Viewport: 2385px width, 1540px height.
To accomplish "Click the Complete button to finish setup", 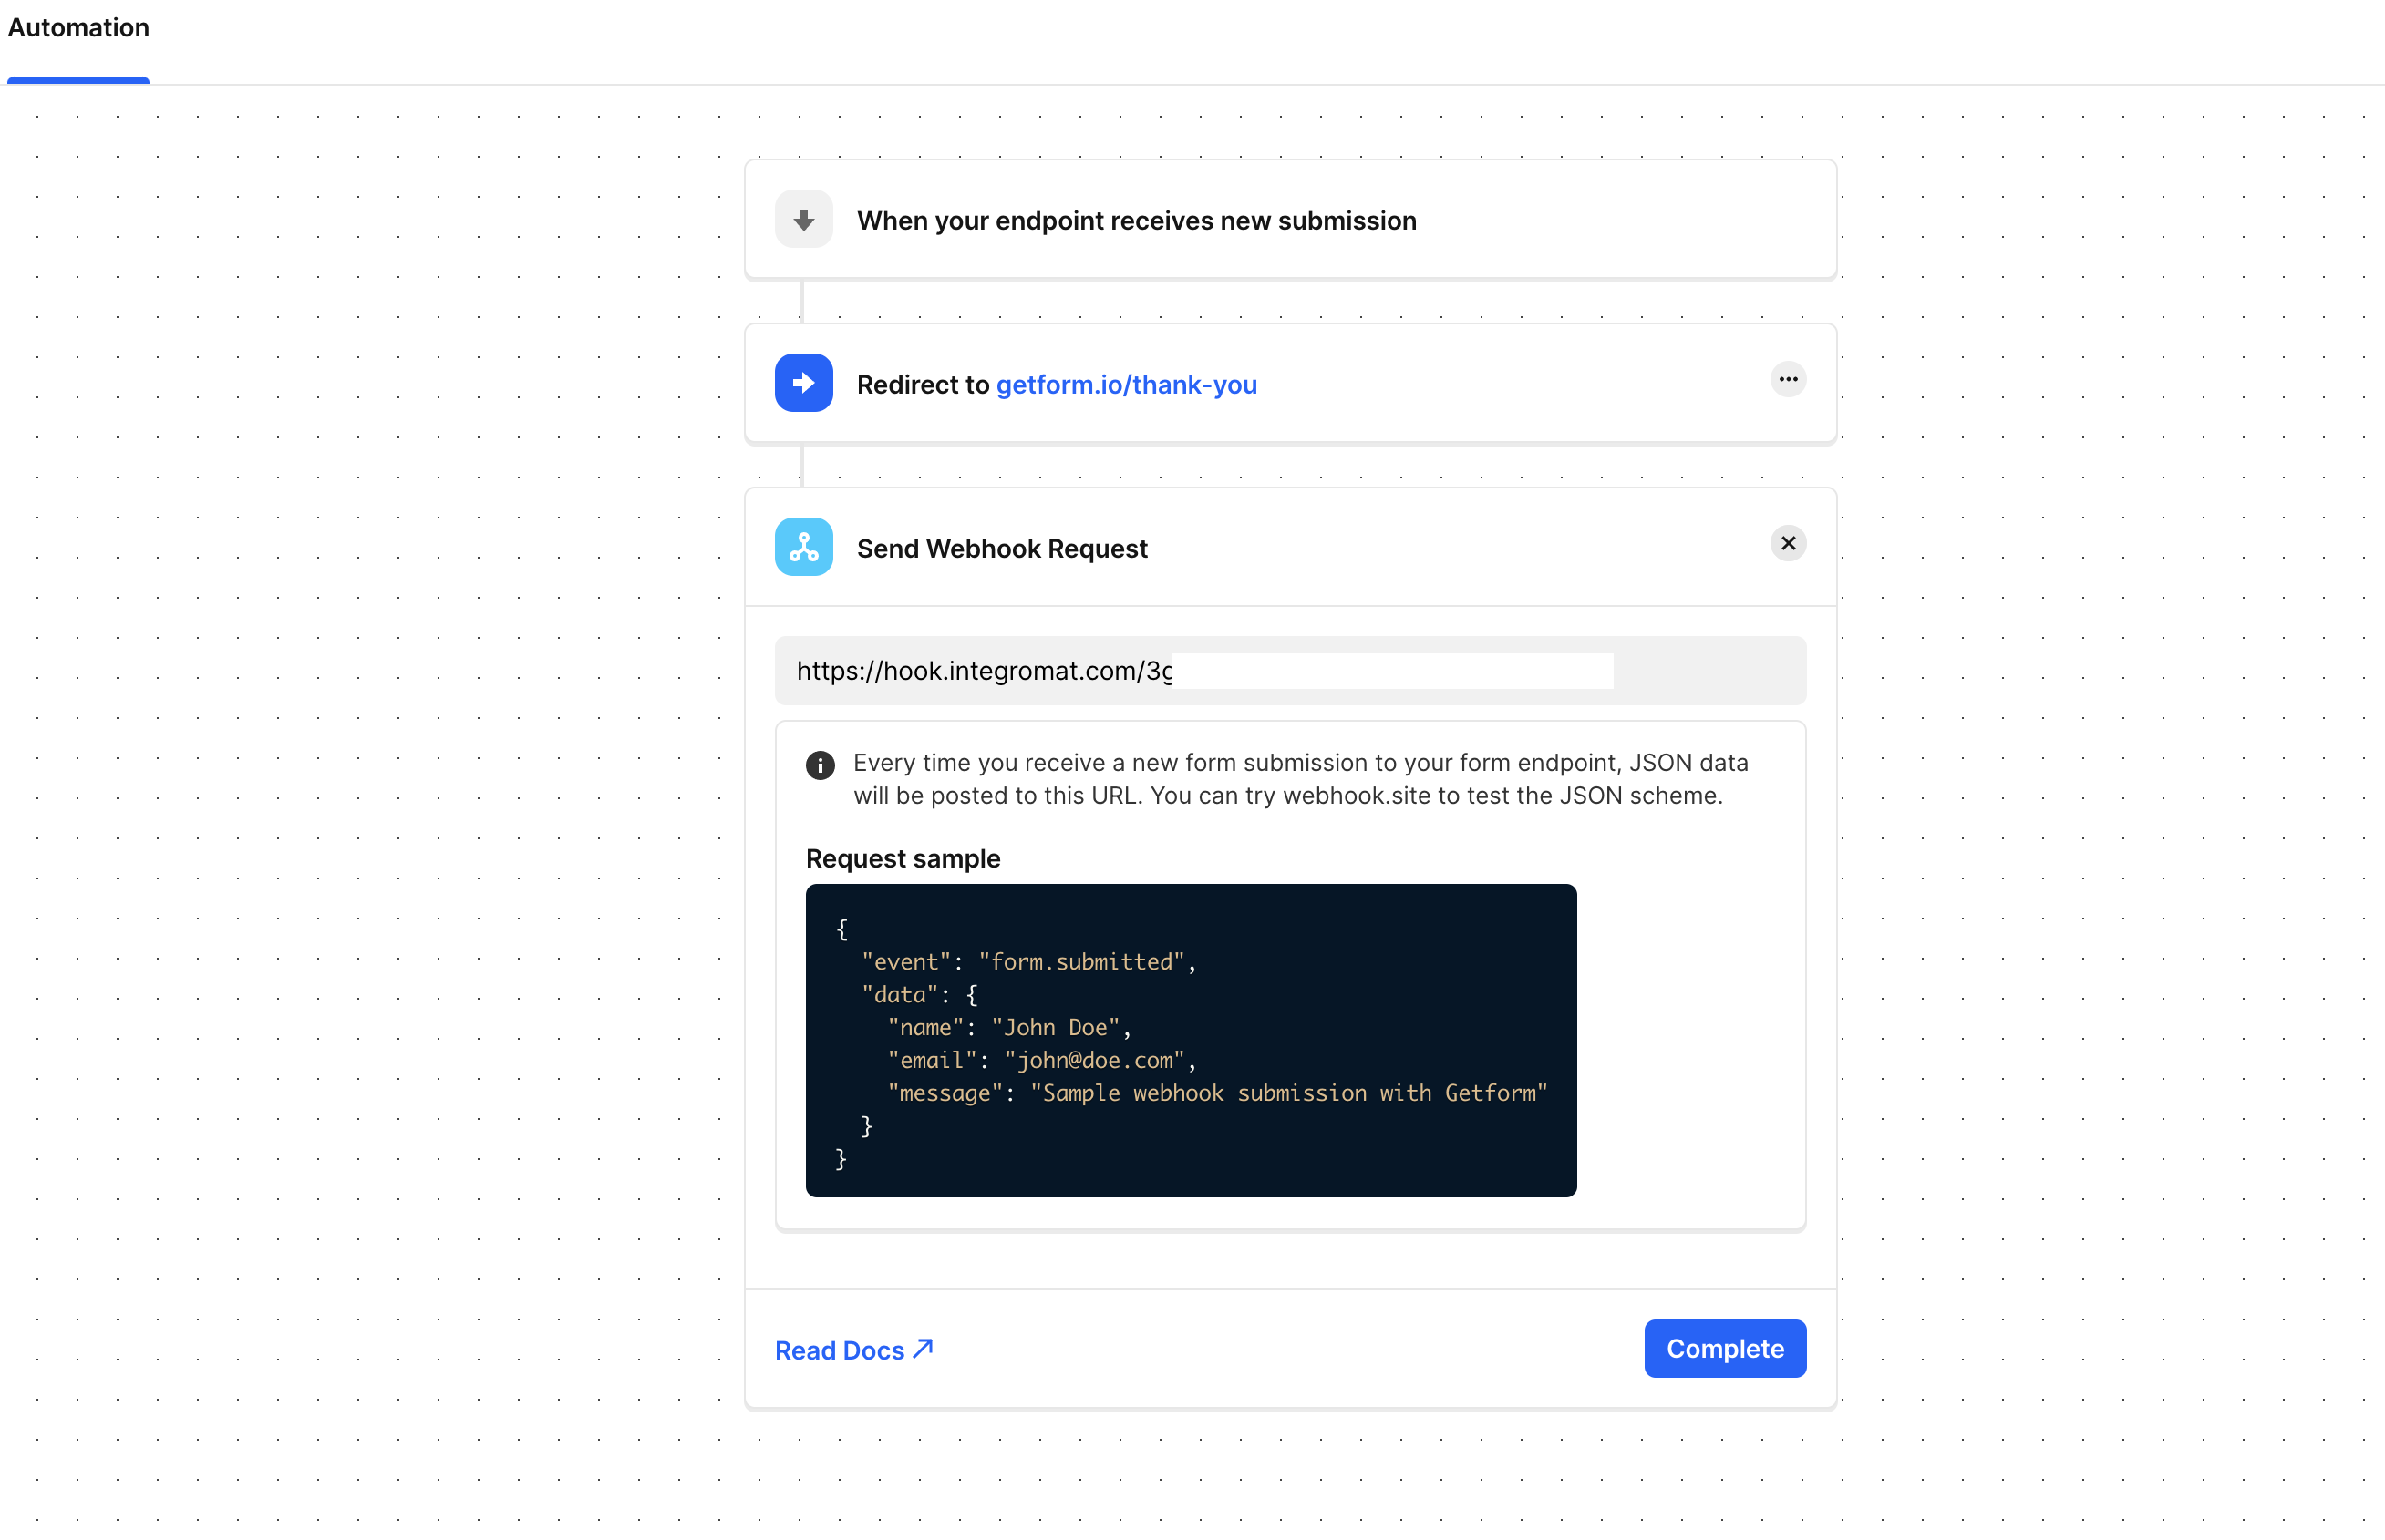I will pos(1726,1347).
